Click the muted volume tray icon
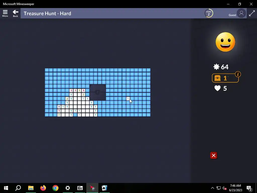This screenshot has width=257, height=193. (224, 188)
